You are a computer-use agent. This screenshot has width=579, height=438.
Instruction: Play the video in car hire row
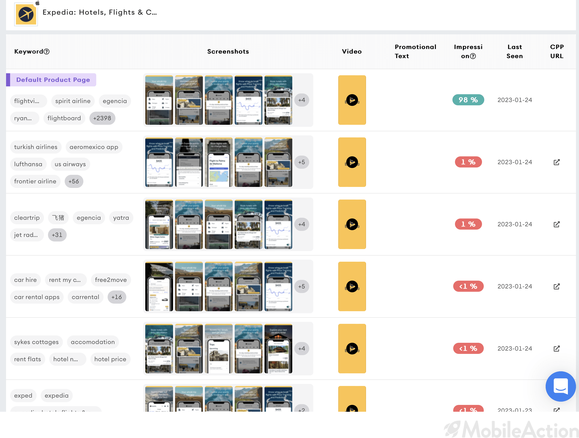[352, 286]
